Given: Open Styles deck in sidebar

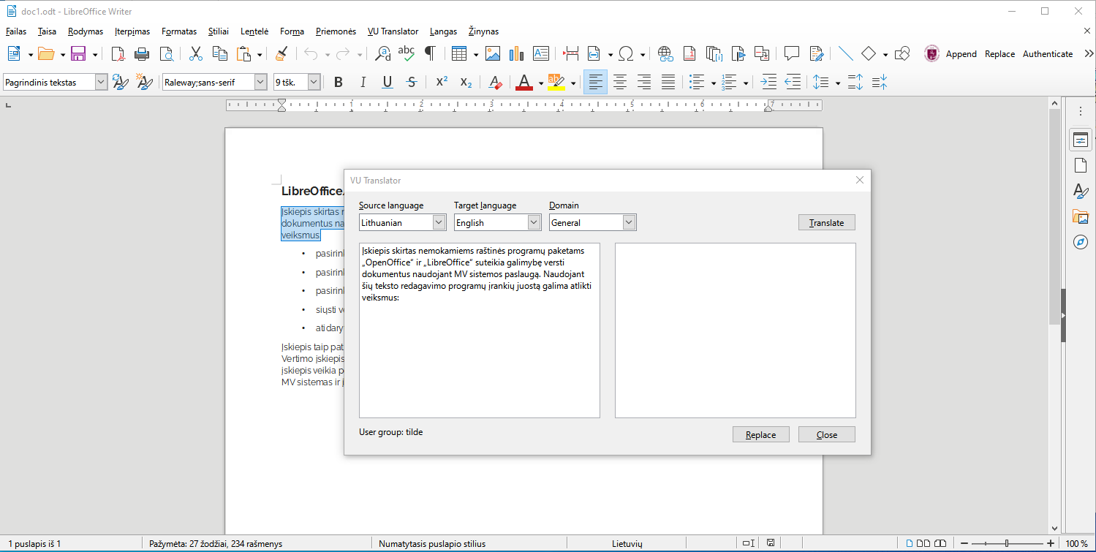Looking at the screenshot, I should [1081, 191].
